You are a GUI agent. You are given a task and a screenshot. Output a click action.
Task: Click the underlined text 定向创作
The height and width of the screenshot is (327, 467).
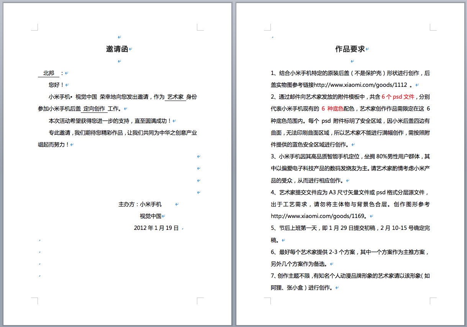[x=94, y=109]
